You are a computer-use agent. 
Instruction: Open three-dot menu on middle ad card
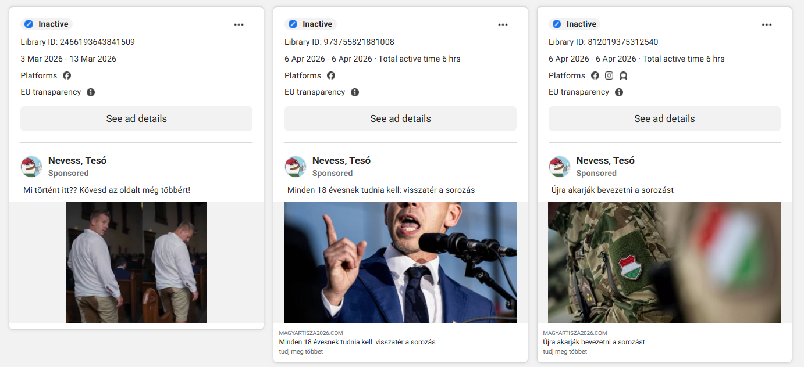[x=503, y=24]
